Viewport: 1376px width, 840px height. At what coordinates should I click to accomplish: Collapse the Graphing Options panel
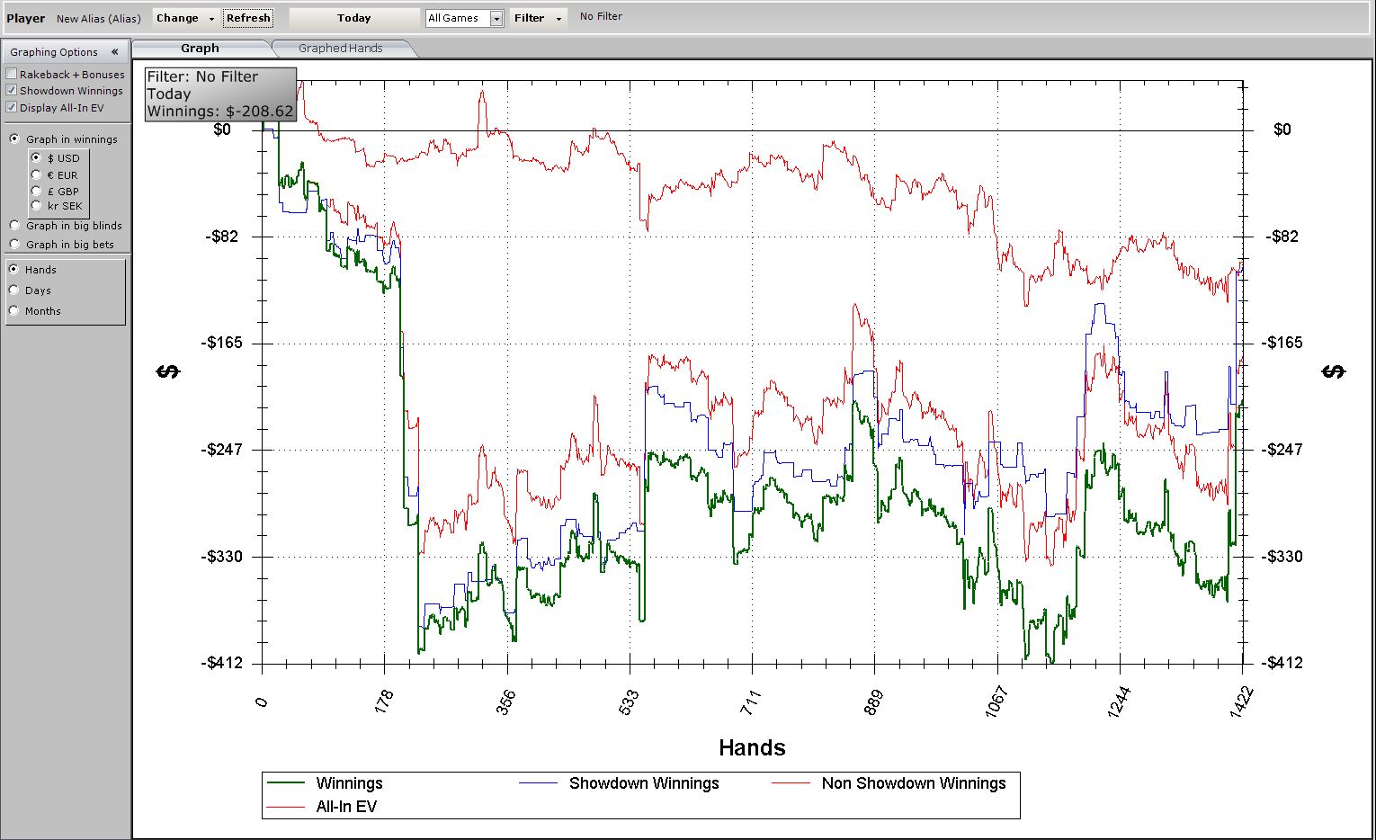[x=114, y=52]
